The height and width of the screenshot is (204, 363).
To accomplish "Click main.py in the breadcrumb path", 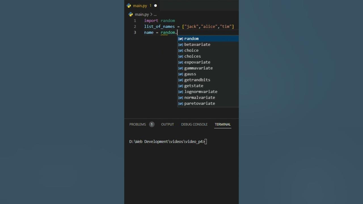I will click(x=142, y=14).
